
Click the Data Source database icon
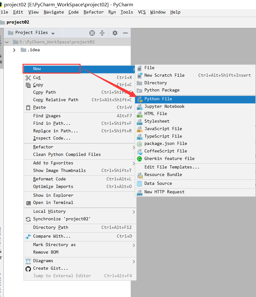coord(139,184)
